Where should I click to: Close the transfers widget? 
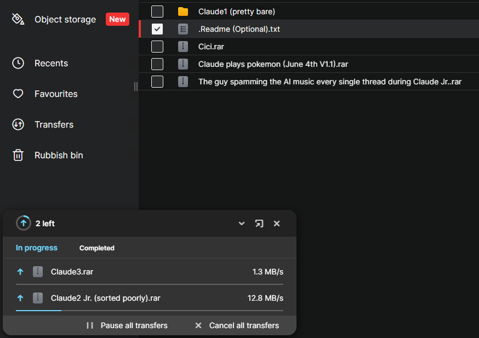click(x=277, y=224)
